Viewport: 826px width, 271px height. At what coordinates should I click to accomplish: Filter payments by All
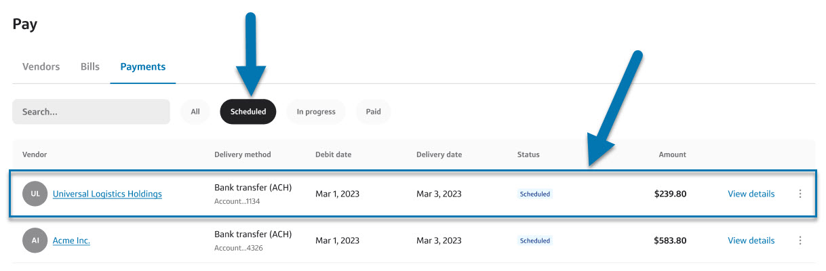pos(195,112)
